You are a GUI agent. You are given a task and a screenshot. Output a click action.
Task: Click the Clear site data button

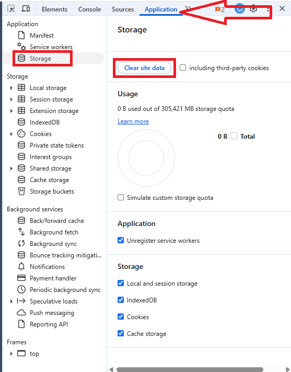[144, 68]
